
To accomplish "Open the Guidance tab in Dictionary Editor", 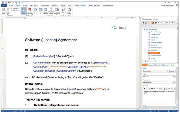I will tap(151, 65).
